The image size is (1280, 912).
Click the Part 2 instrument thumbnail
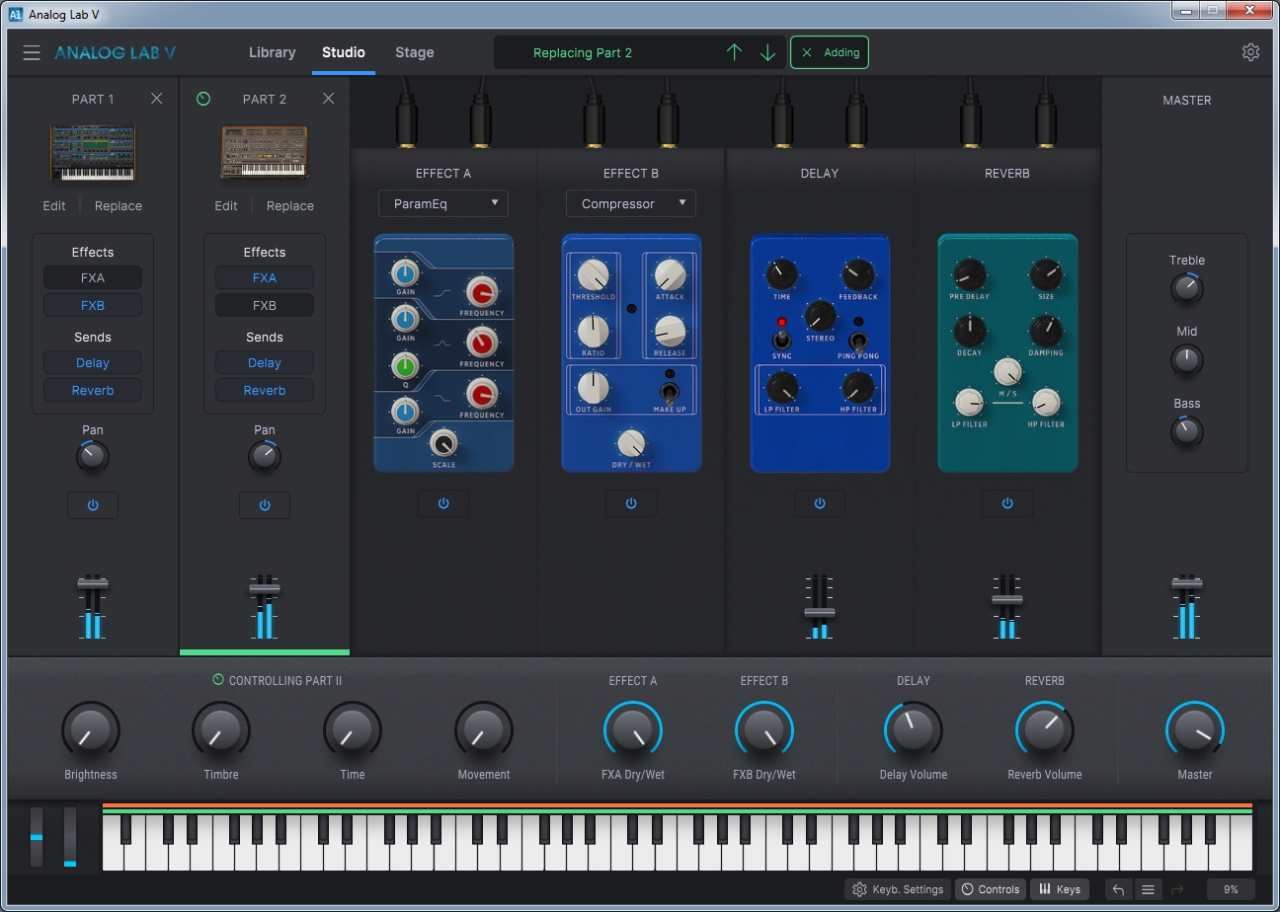click(265, 153)
